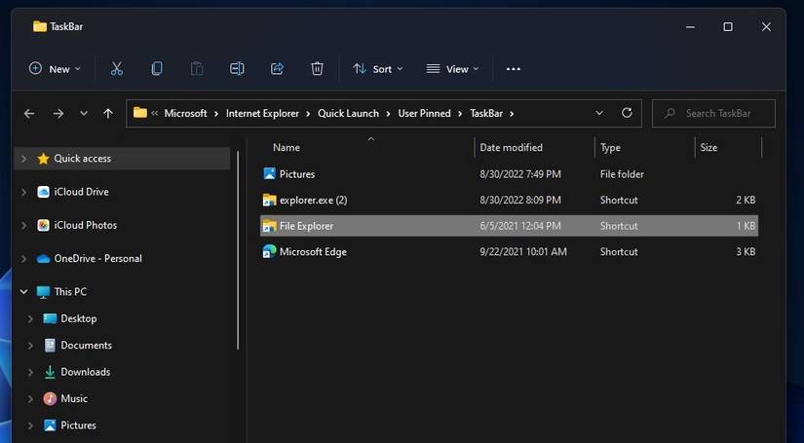Open Downloads in the navigation pane

[x=85, y=372]
